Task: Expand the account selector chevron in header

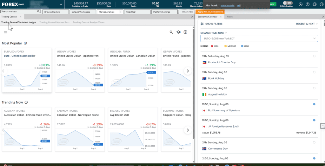Action: pos(61,4)
